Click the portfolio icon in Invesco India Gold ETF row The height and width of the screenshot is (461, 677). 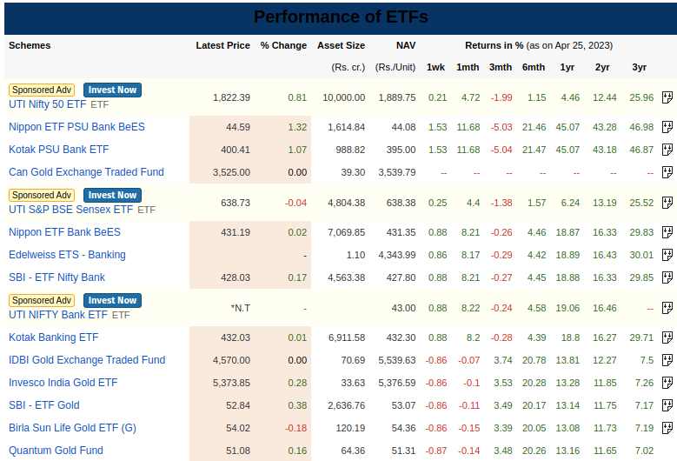[x=667, y=383]
